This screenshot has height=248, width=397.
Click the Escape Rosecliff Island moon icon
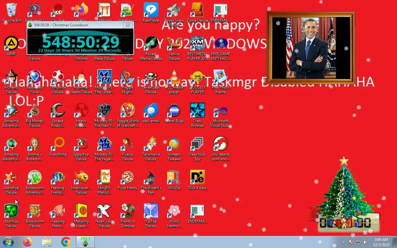[58, 115]
